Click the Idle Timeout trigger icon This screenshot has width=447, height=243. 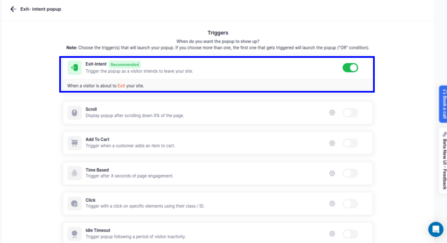[x=75, y=233]
